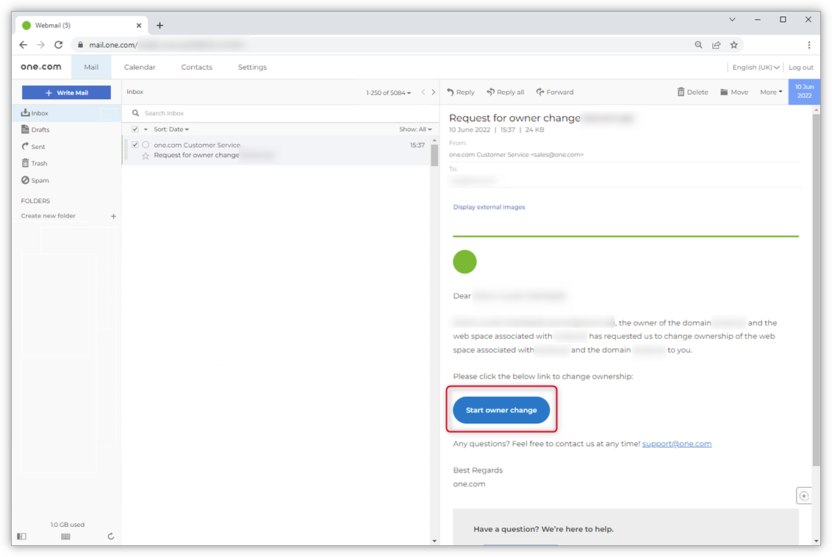The image size is (832, 557).
Task: Open the Contacts tab
Action: pos(196,67)
